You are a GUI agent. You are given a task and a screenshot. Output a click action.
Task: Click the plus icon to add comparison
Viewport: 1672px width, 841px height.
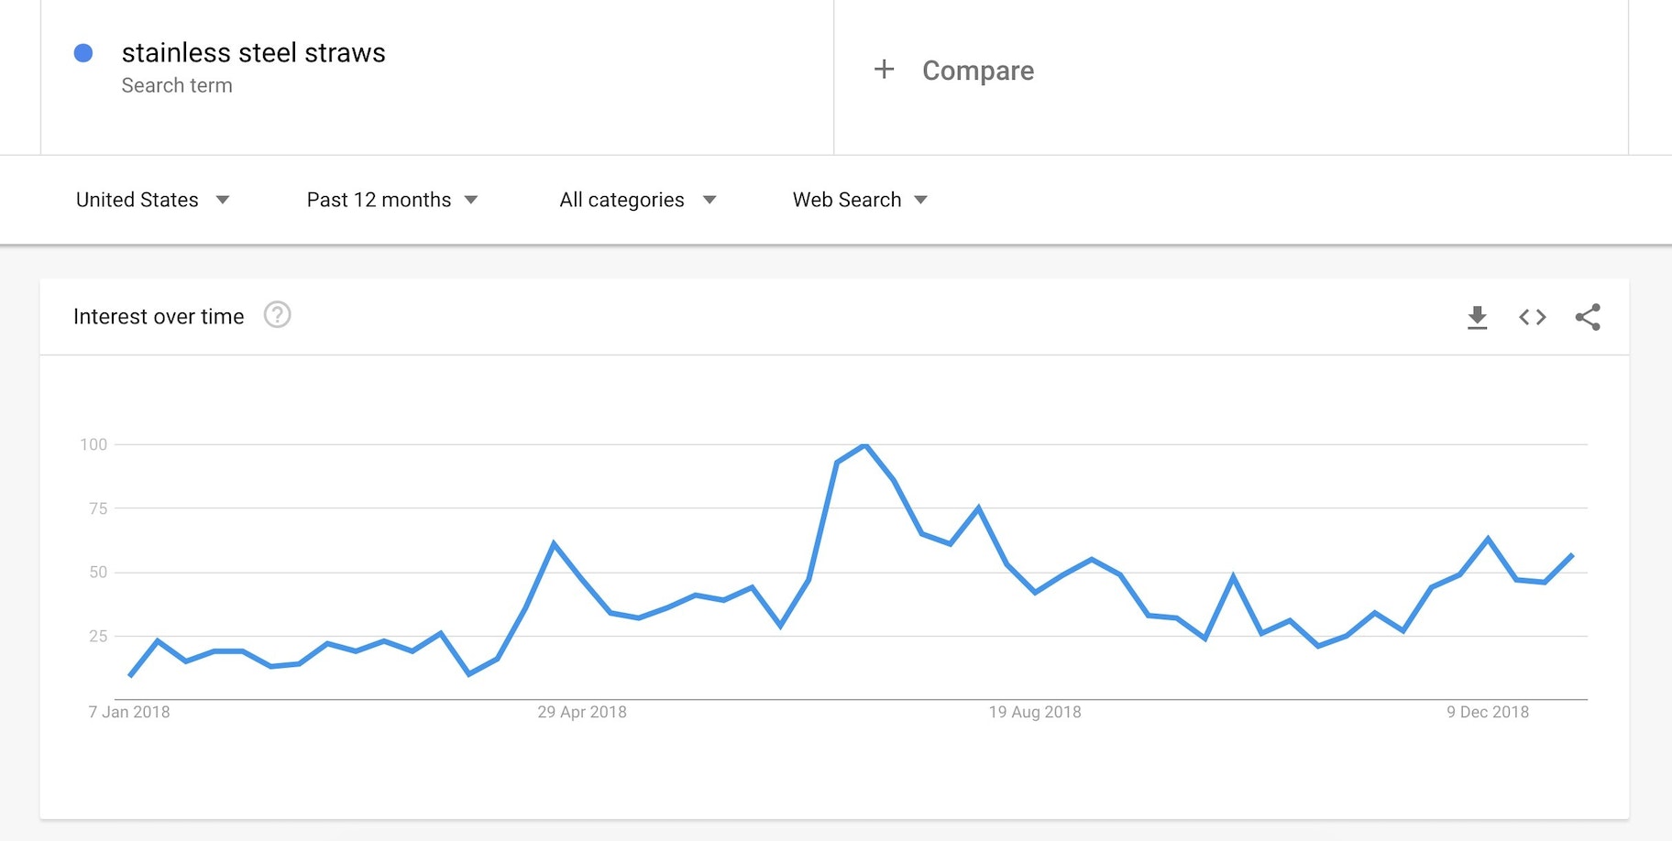coord(884,70)
